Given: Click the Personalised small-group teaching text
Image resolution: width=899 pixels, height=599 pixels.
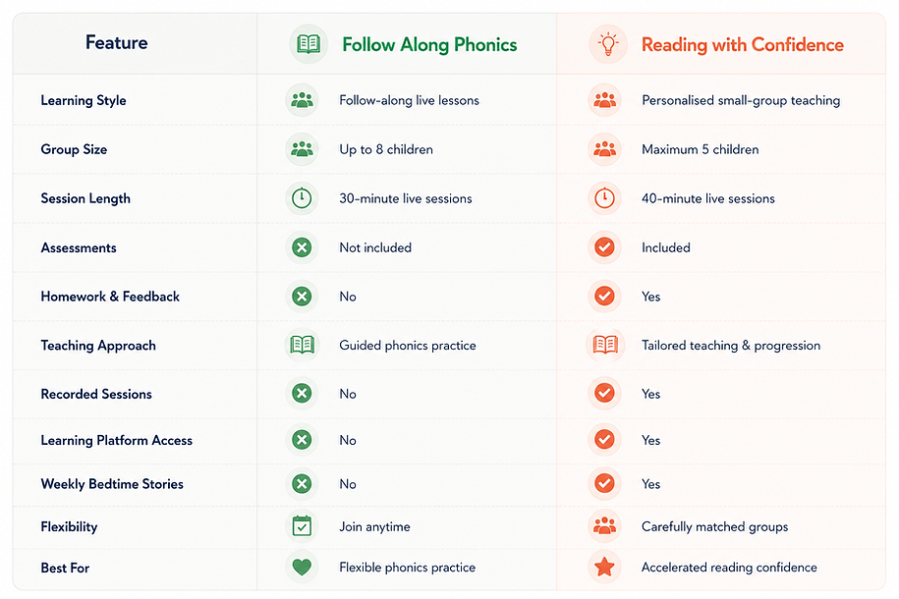Looking at the screenshot, I should [741, 100].
